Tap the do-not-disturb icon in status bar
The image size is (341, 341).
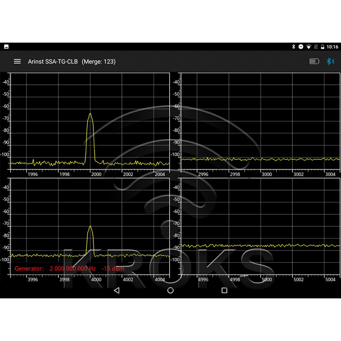(301, 47)
